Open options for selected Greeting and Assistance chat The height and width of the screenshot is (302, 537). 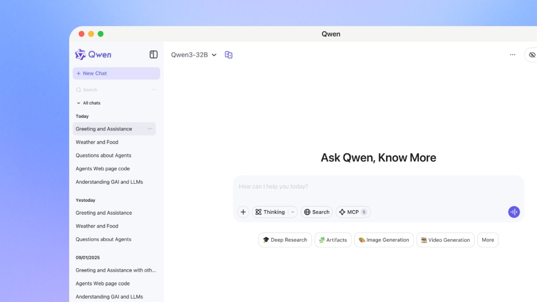(x=150, y=129)
